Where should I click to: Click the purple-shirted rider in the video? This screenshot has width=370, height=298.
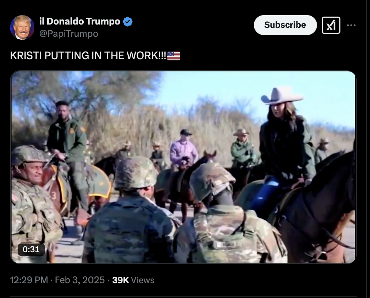coord(184,148)
